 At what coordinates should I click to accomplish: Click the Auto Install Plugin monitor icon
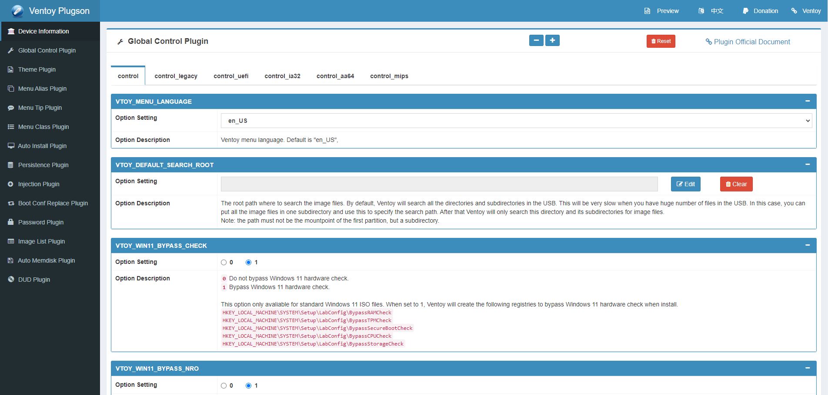pos(11,146)
